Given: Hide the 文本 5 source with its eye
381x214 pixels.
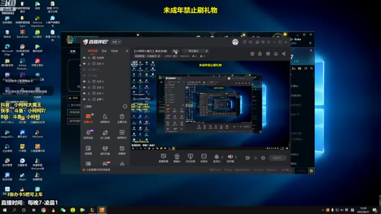Looking at the screenshot, I should pyautogui.click(x=84, y=81).
